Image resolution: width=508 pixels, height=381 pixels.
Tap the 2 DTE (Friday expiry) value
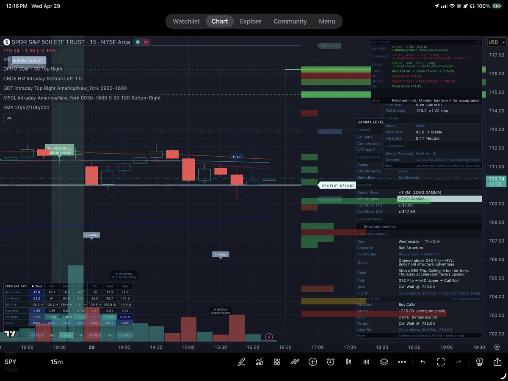418,317
